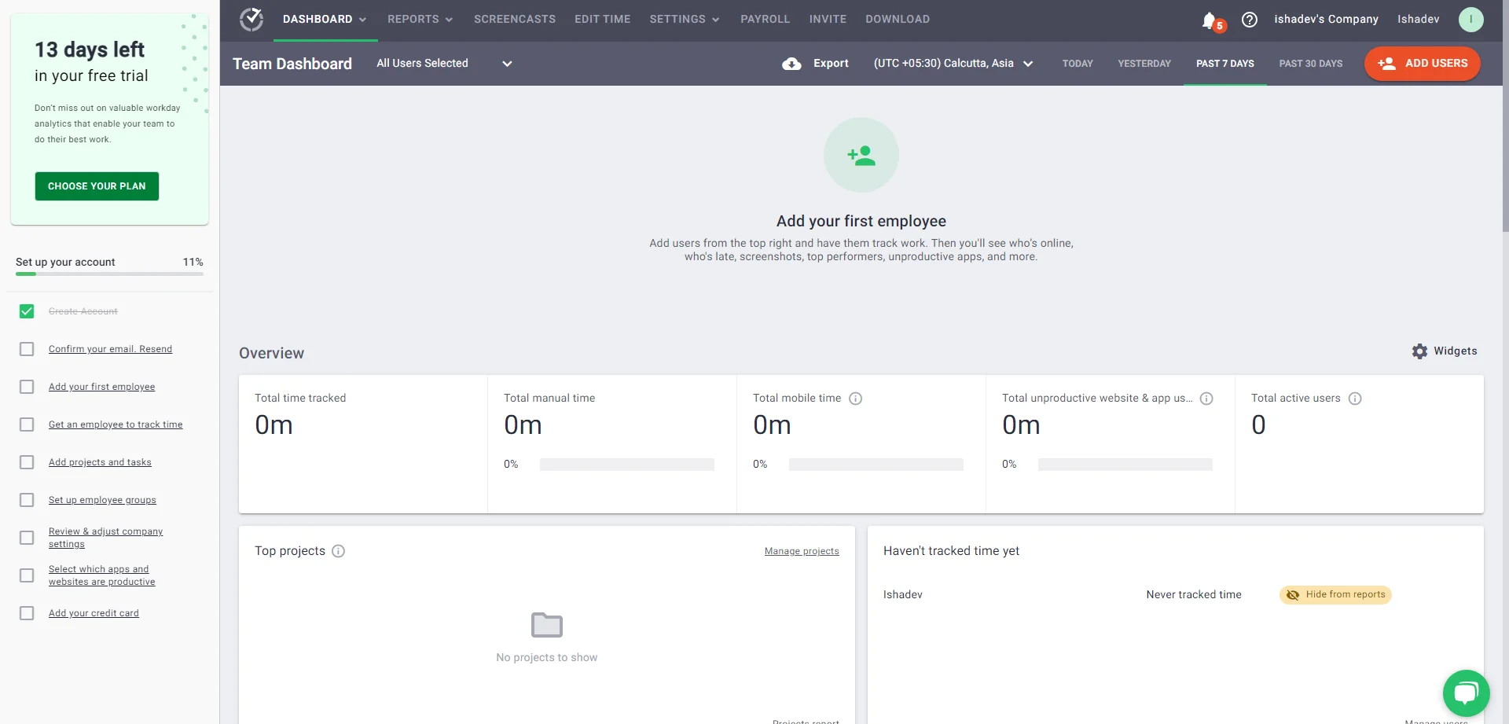Show info for Top projects
The height and width of the screenshot is (724, 1509).
[338, 551]
